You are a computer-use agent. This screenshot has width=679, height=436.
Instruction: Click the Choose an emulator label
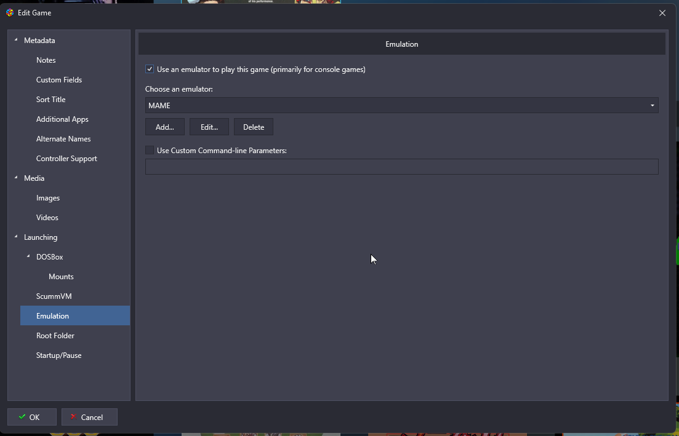[x=179, y=89]
